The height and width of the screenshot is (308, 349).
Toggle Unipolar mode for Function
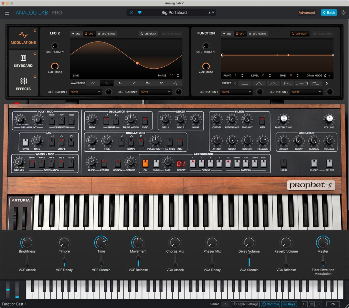[300, 34]
